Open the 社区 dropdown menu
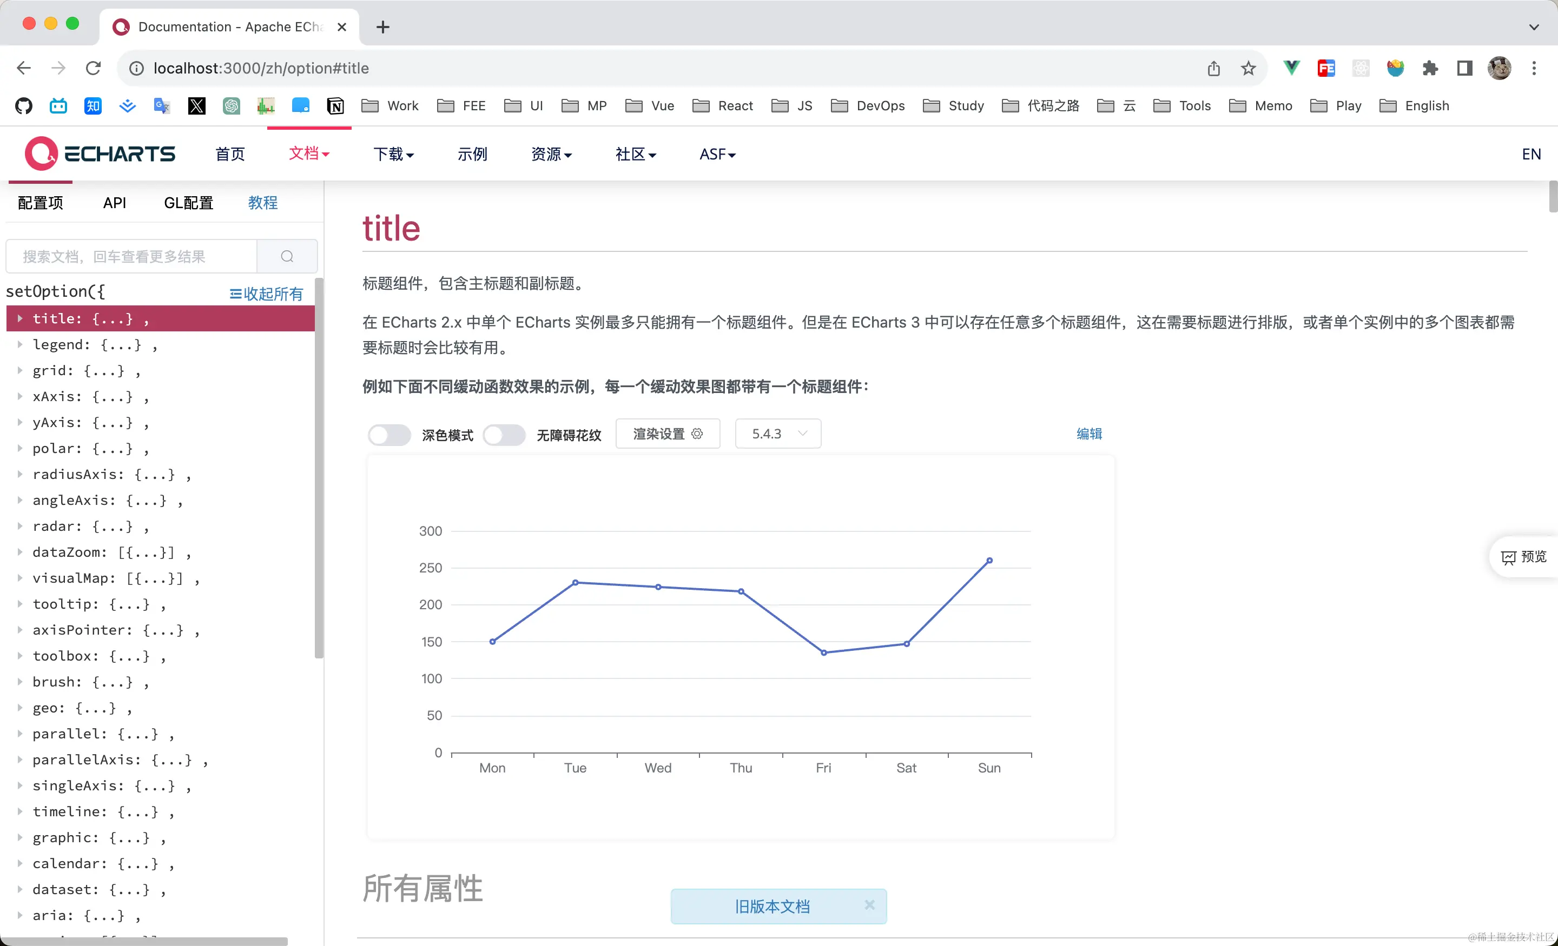The image size is (1558, 946). coord(636,154)
